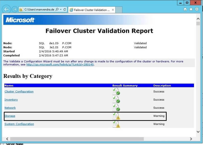Screen dimensions: 203x145
Task: Click the Refresh icon in address bar
Action: coord(65,9)
